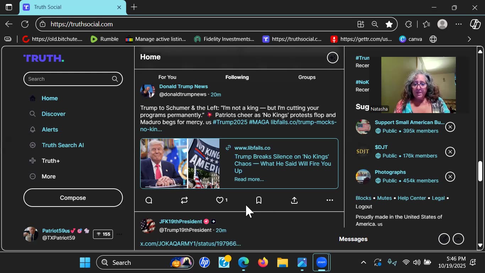Open the Donald Trump News profile name
This screenshot has width=485, height=273.
point(184,86)
